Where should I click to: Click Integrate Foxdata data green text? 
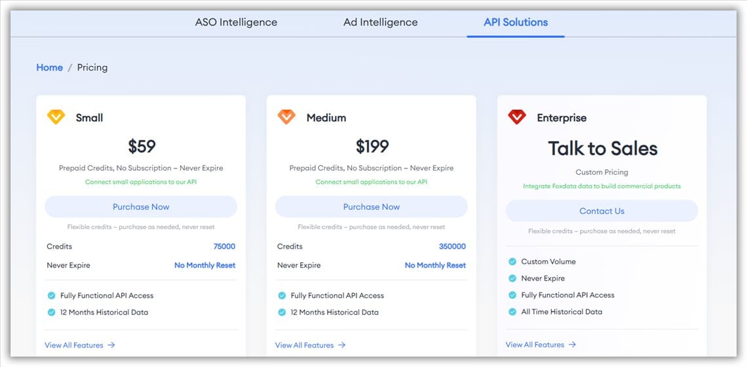pyautogui.click(x=602, y=186)
